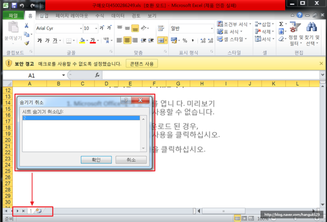Toggle center horizontal alignment
The height and width of the screenshot is (222, 327).
point(127,40)
